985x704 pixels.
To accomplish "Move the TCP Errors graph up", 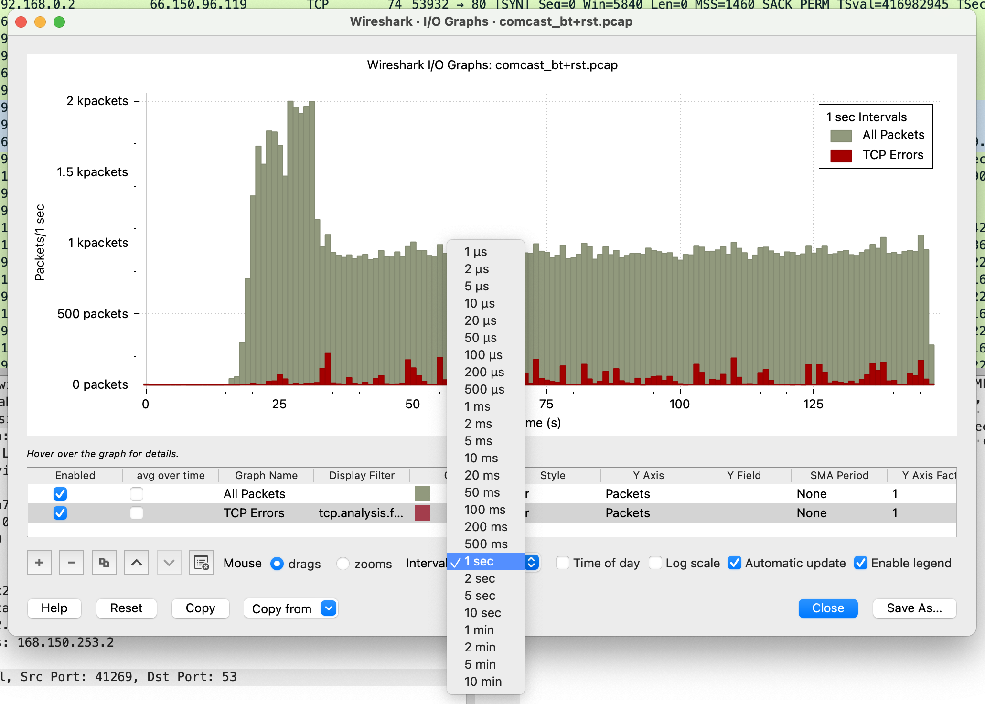I will 136,563.
